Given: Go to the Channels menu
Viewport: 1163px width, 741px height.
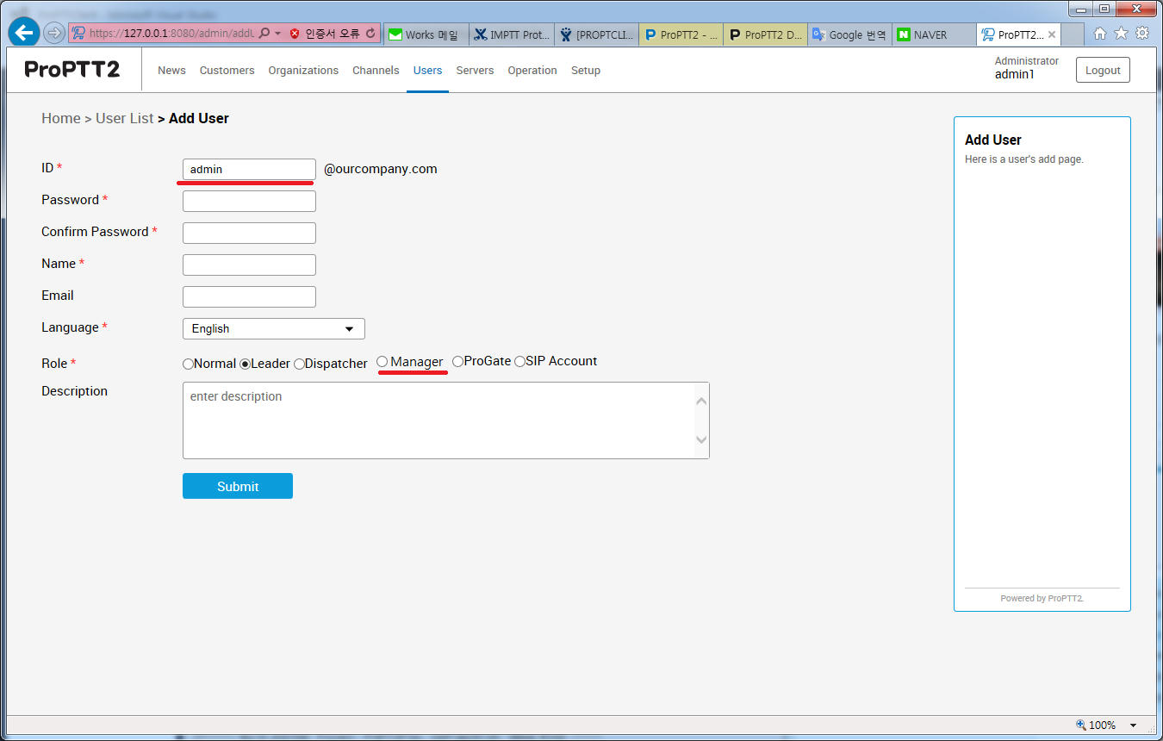Looking at the screenshot, I should [376, 71].
